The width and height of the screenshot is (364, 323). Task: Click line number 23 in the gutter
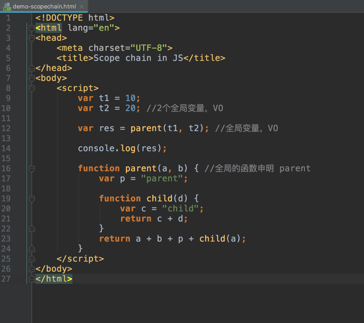click(x=6, y=239)
